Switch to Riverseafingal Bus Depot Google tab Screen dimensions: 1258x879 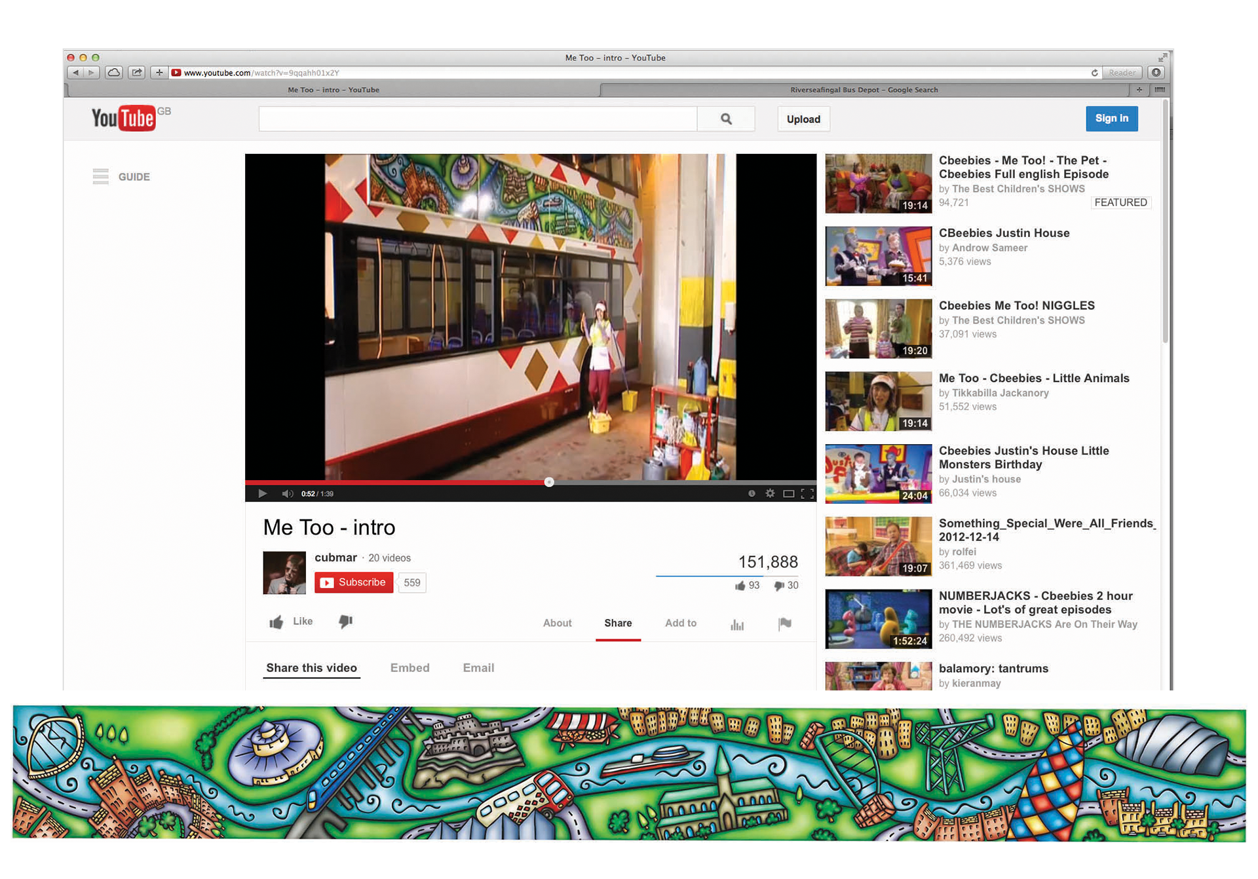[864, 90]
